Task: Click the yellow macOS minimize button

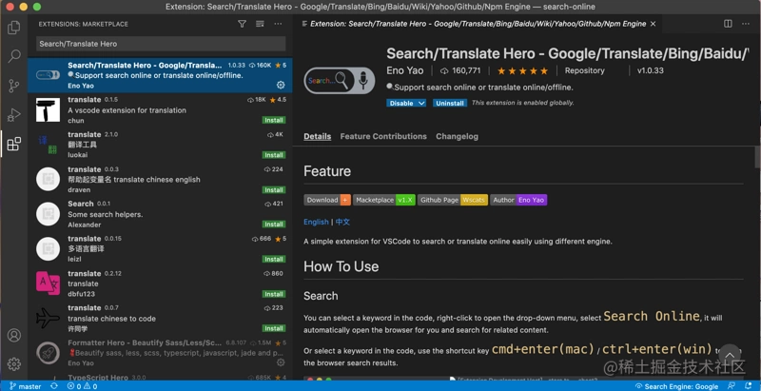Action: 23,7
